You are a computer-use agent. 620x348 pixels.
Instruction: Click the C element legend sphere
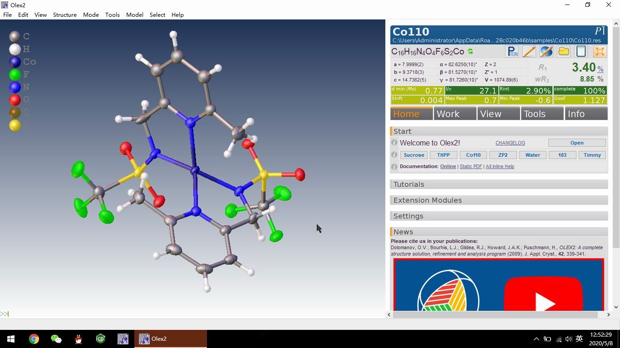point(15,36)
